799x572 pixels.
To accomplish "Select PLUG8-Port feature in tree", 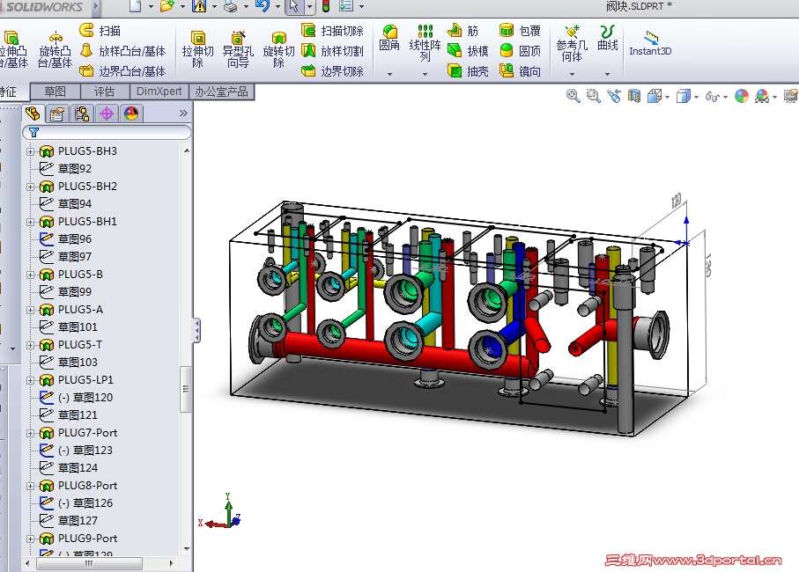I will 87,486.
